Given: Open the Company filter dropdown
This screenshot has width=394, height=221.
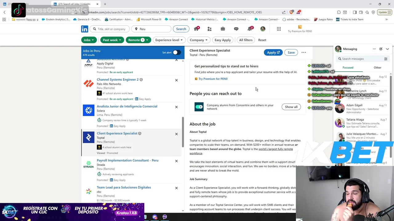Looking at the screenshot, I should click(x=199, y=40).
